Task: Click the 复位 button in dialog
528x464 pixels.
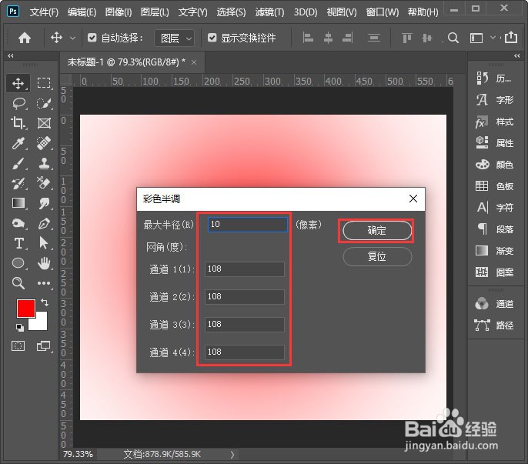Action: click(377, 256)
